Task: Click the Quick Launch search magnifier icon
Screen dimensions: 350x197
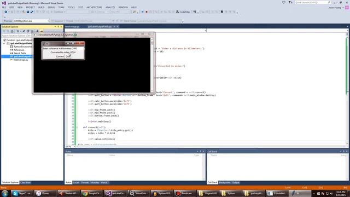Action: click(329, 2)
